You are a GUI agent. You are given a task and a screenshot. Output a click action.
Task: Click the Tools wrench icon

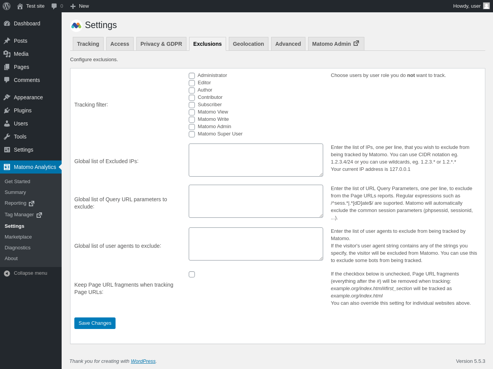coord(7,137)
